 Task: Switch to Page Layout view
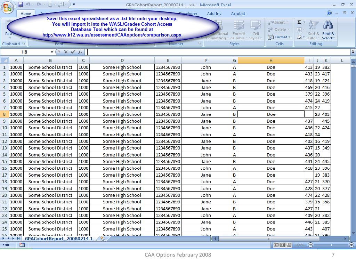pyautogui.click(x=282, y=245)
